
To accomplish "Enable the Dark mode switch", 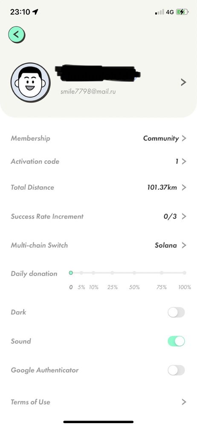I will [176, 312].
